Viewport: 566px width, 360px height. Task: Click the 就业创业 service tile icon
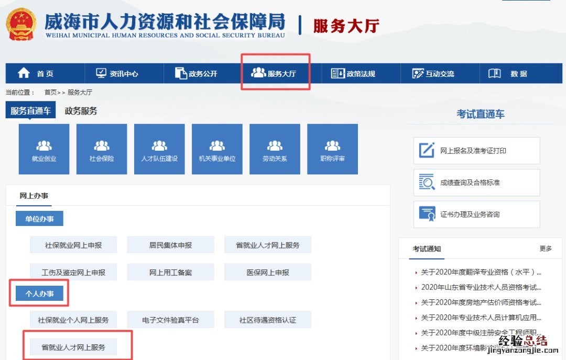tap(43, 146)
